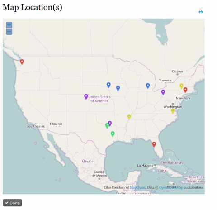This screenshot has width=217, height=210.
Task: Select the red marker in Florida
Action: [x=154, y=144]
